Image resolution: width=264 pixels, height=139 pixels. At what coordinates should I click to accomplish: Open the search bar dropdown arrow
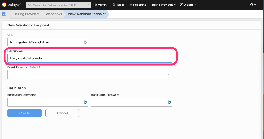point(88,5)
